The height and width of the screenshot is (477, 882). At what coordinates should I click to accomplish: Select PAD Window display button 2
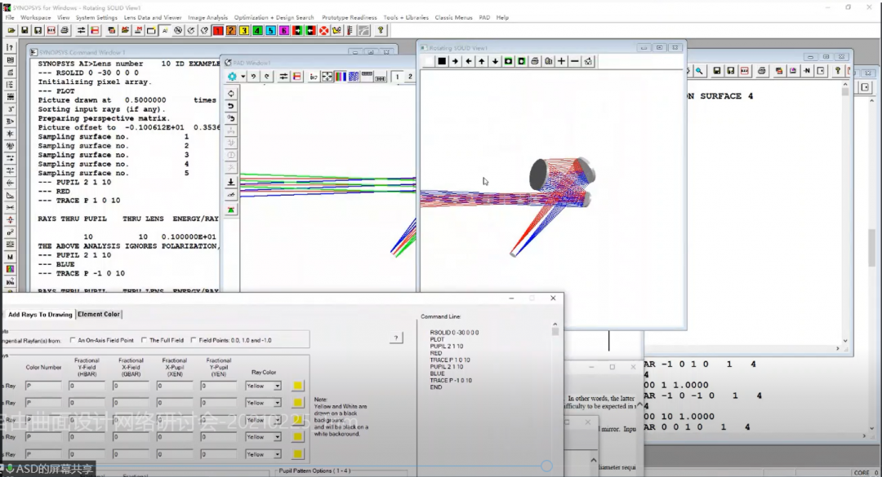click(410, 77)
